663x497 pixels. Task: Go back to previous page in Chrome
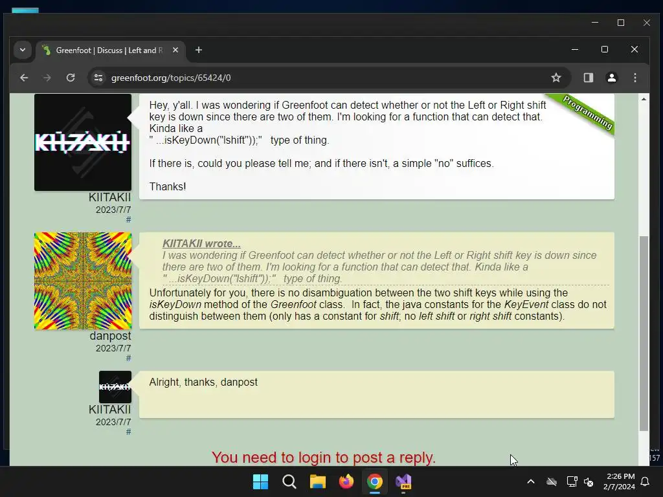[24, 78]
